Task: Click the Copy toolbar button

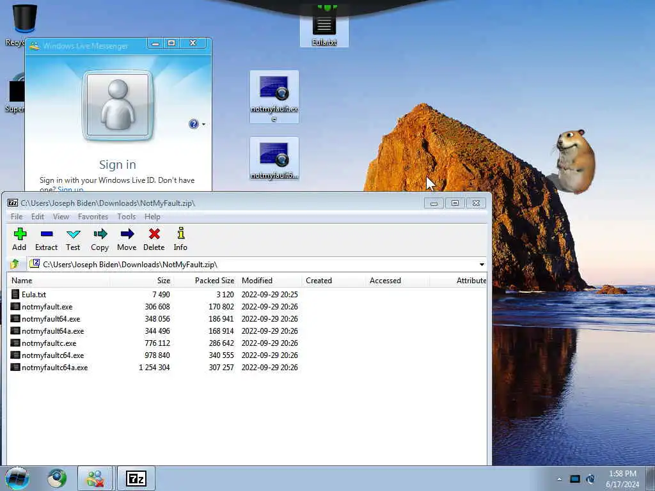Action: (100, 239)
